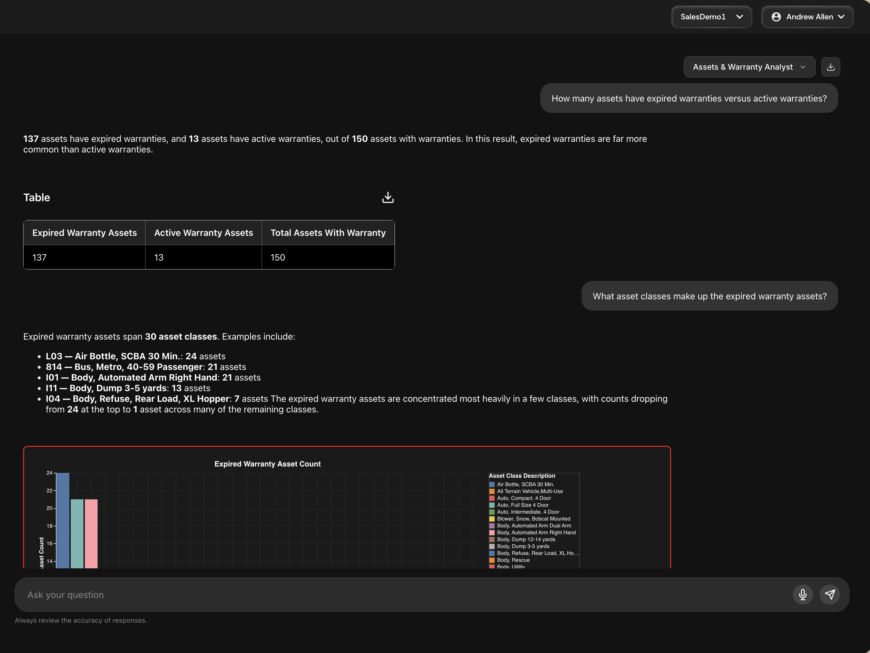The width and height of the screenshot is (870, 653).
Task: Send the question with the paper plane icon
Action: click(x=830, y=594)
